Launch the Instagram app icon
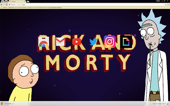 pyautogui.click(x=110, y=42)
